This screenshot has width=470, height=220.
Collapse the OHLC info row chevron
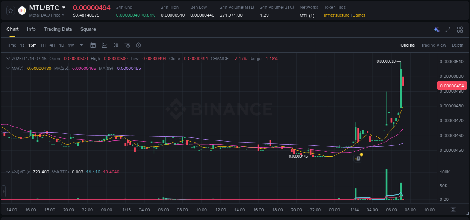tap(8, 59)
